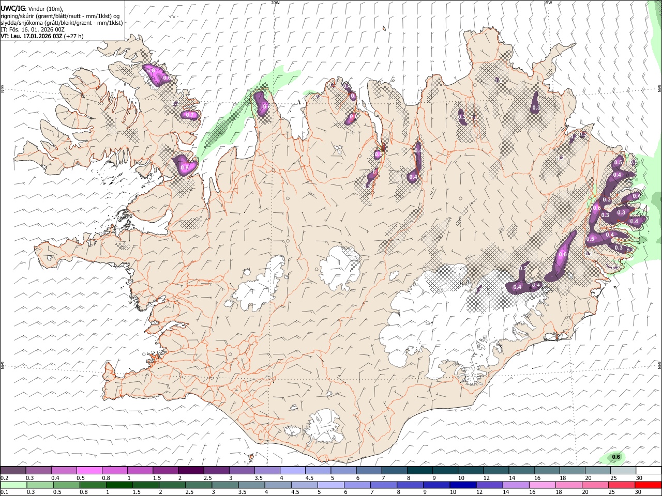The height and width of the screenshot is (496, 662).
Task: Click the 20W longitude label
Action: [275, 3]
